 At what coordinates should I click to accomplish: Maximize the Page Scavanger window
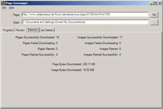[155, 3]
